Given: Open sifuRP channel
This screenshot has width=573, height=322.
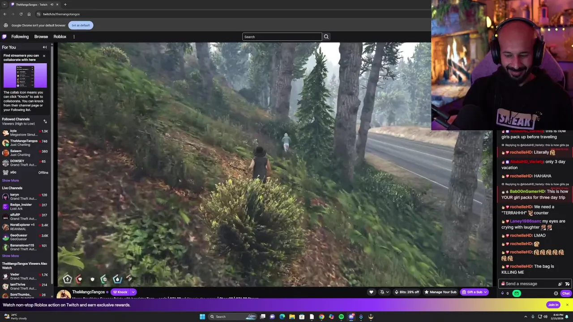Looking at the screenshot, I should 25,216.
